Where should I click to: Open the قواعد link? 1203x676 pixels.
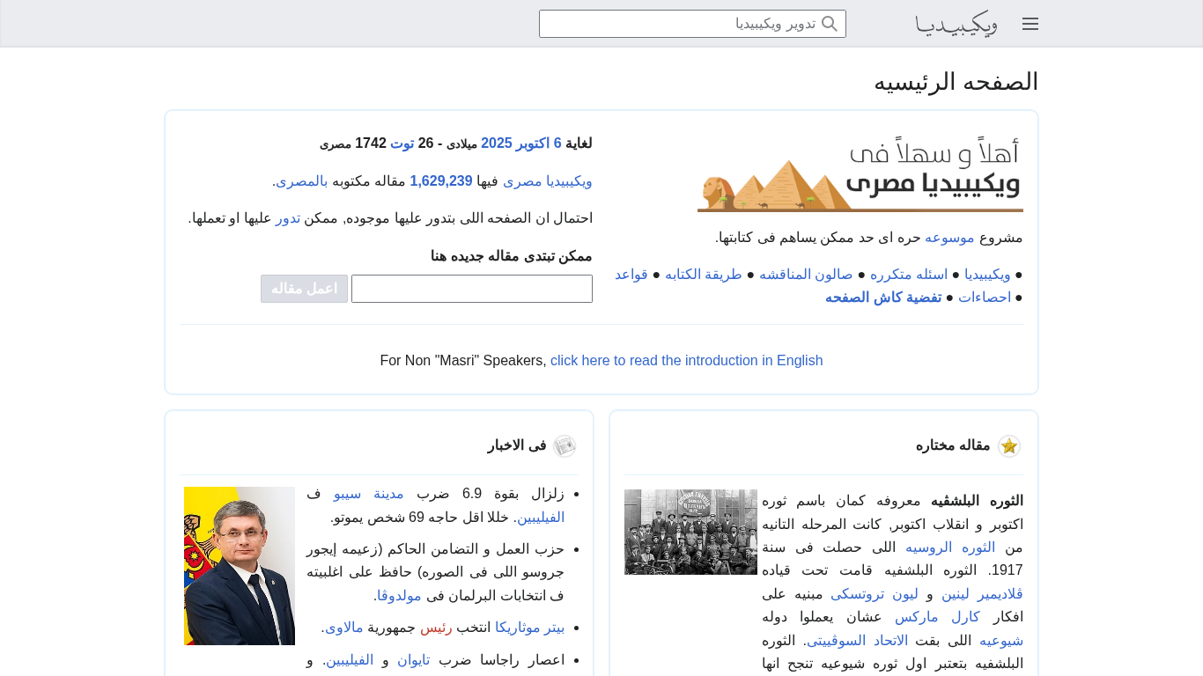point(631,275)
